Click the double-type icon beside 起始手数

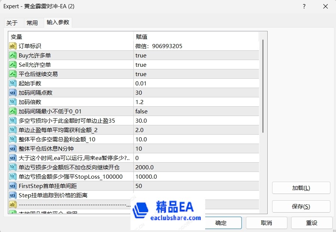coord(13,84)
